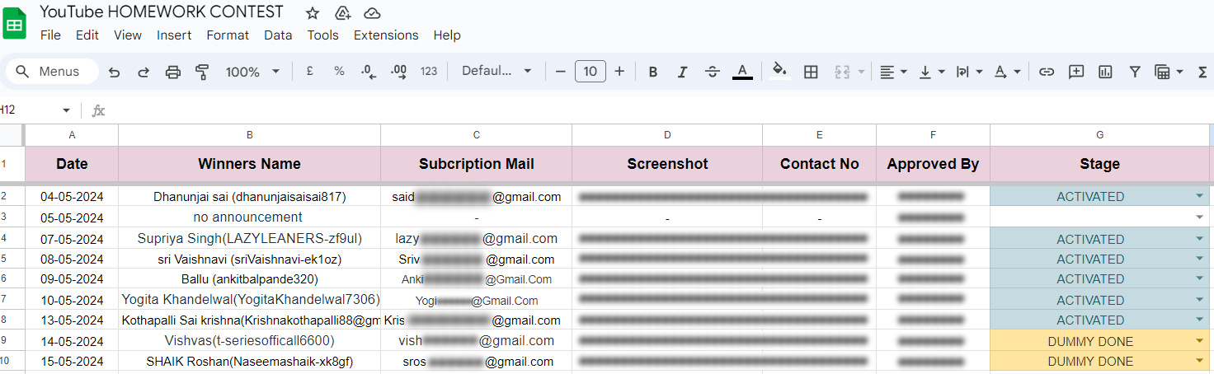The height and width of the screenshot is (374, 1214).
Task: Insert a chart from the toolbar
Action: click(1105, 72)
